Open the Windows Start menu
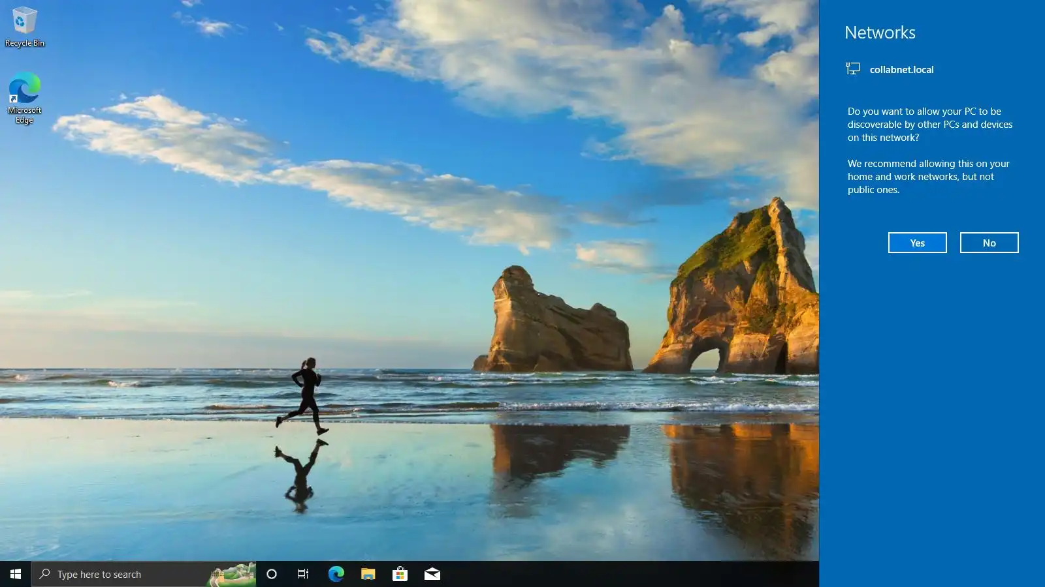This screenshot has height=587, width=1045. pyautogui.click(x=16, y=574)
